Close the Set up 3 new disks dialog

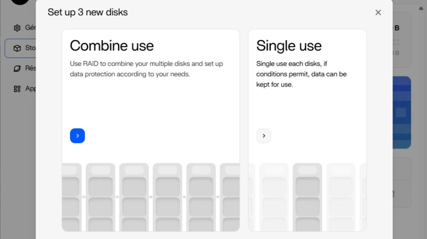click(378, 13)
